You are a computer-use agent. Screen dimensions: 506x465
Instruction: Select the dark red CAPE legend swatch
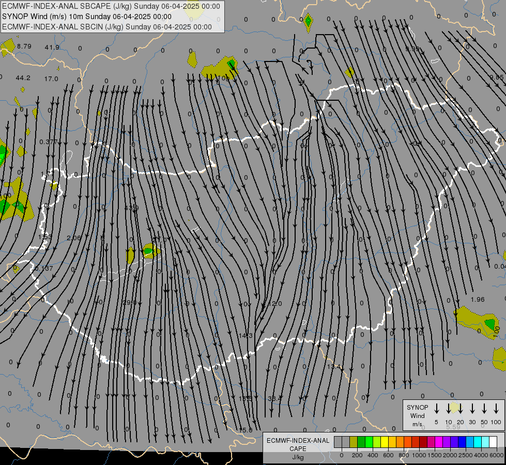coord(423,442)
